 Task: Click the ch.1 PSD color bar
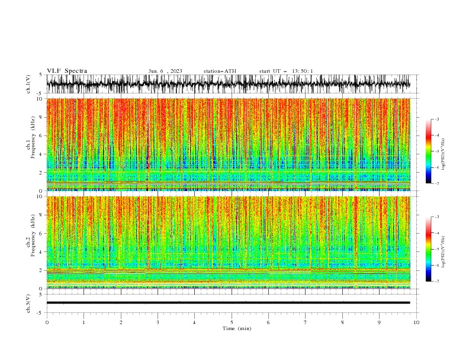point(429,151)
